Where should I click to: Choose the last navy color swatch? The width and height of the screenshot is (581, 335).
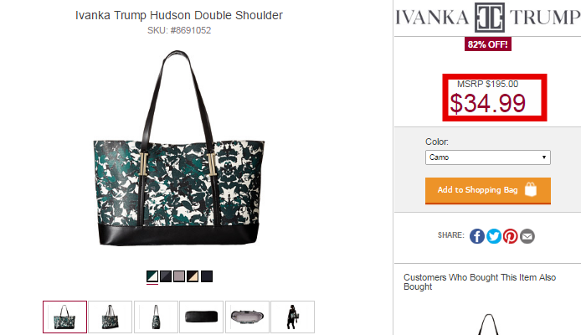click(x=207, y=276)
